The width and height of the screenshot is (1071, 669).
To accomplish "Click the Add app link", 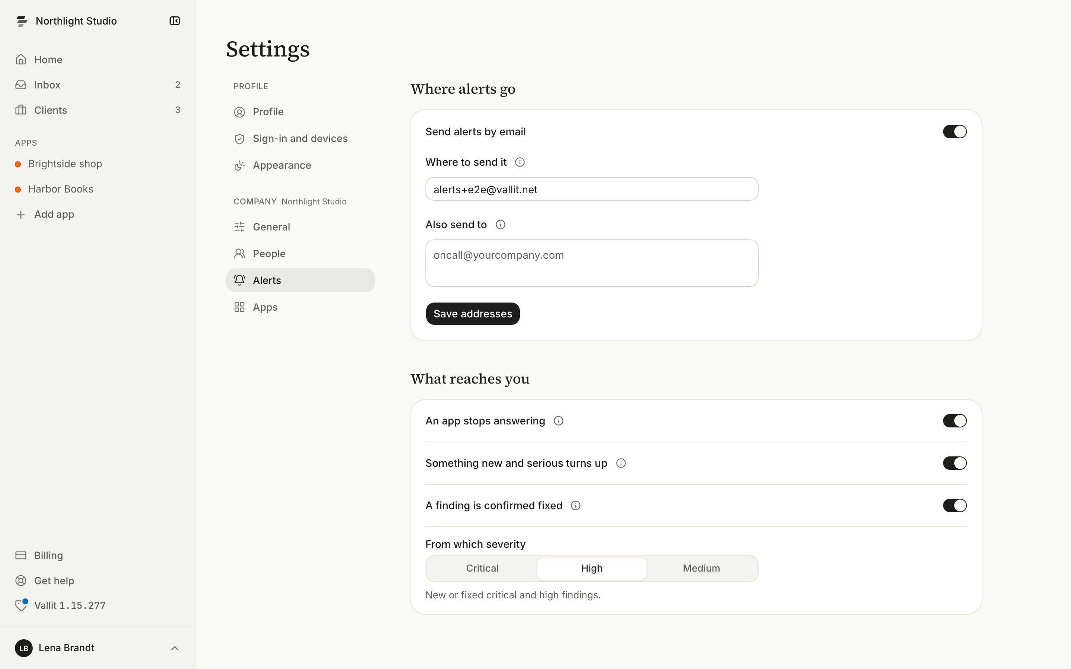I will click(98, 214).
